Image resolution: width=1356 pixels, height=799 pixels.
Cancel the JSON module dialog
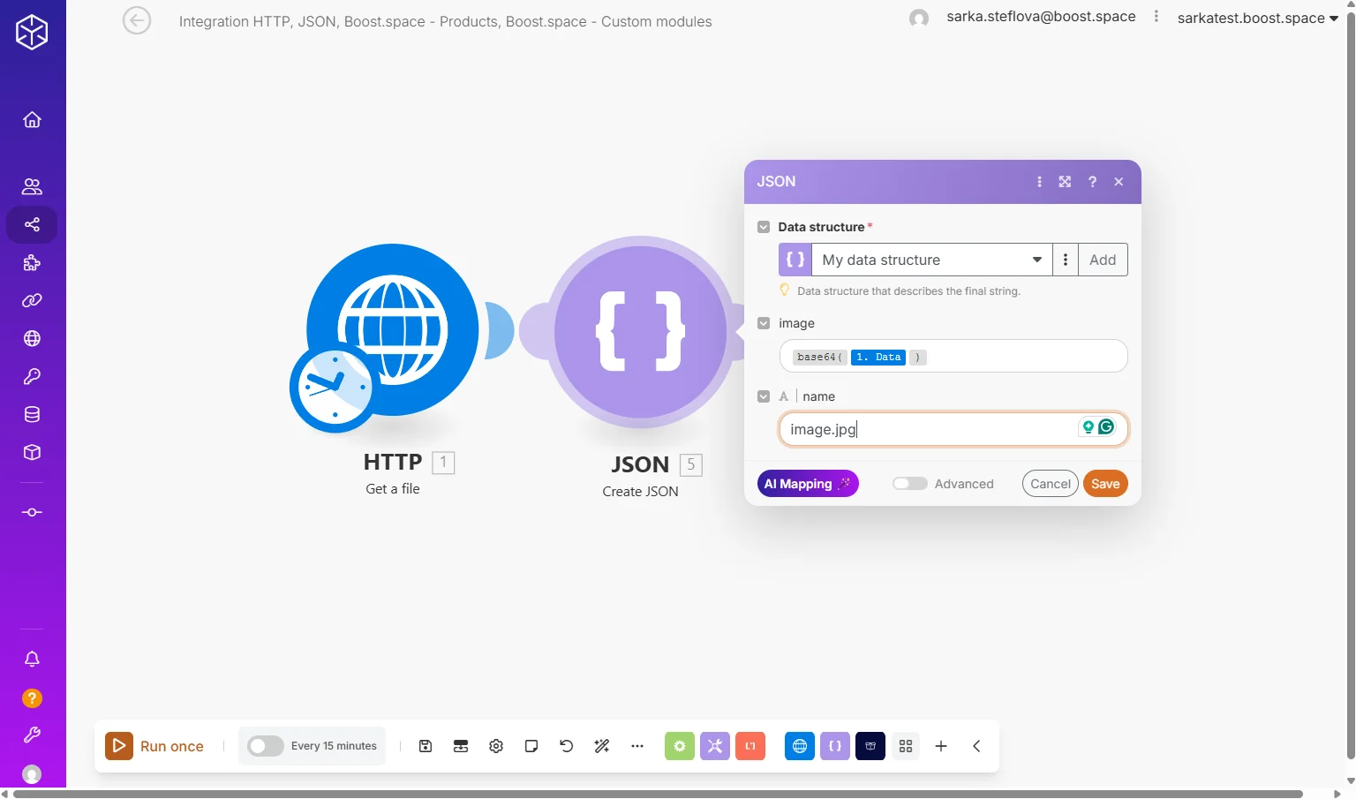coord(1051,484)
